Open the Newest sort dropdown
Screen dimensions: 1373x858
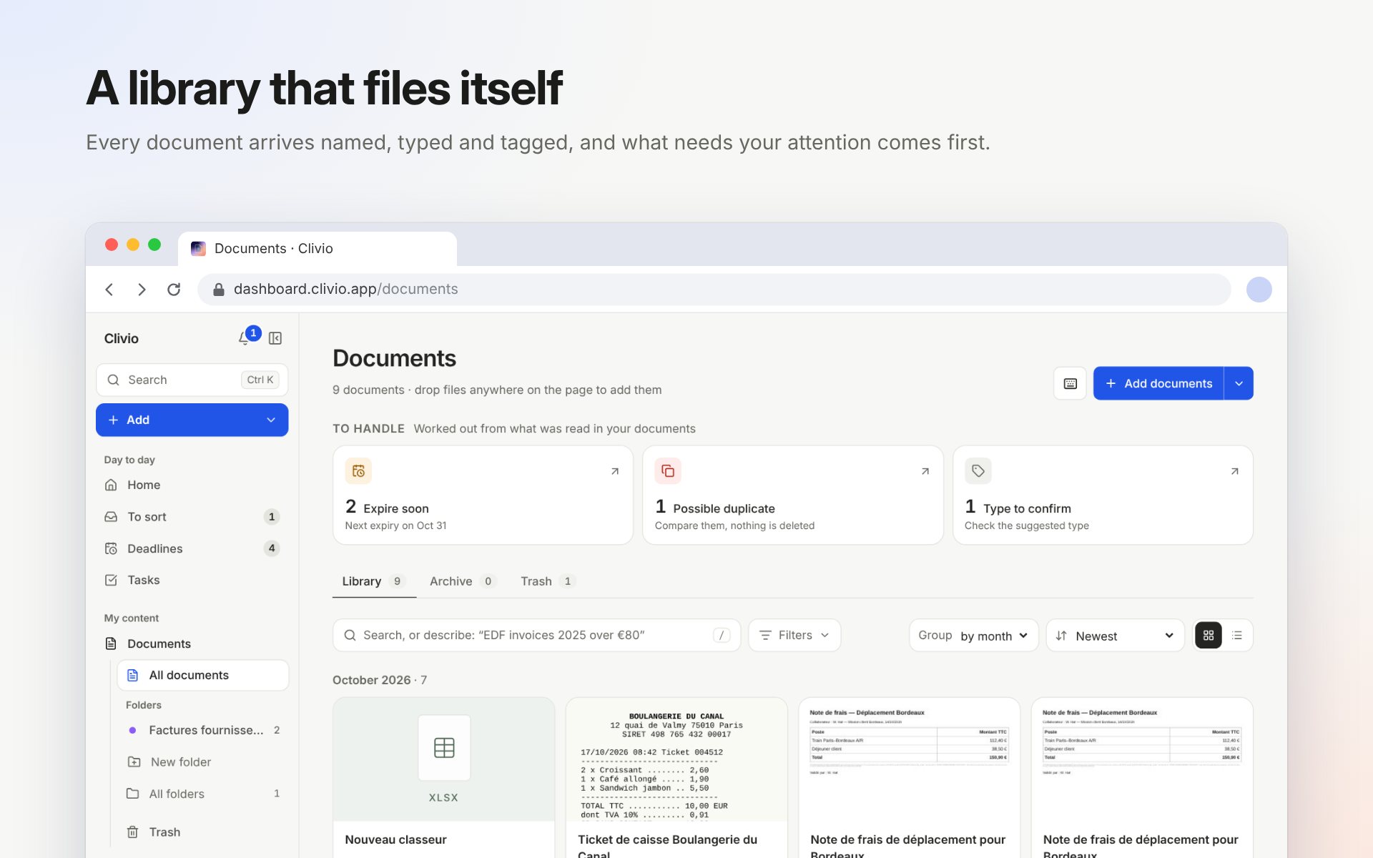click(x=1116, y=635)
